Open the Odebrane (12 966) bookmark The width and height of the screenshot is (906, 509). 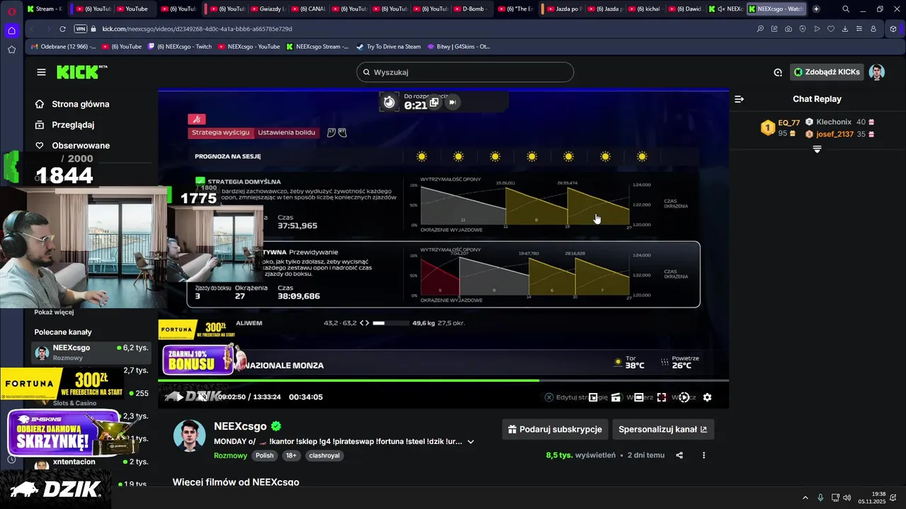(x=63, y=47)
